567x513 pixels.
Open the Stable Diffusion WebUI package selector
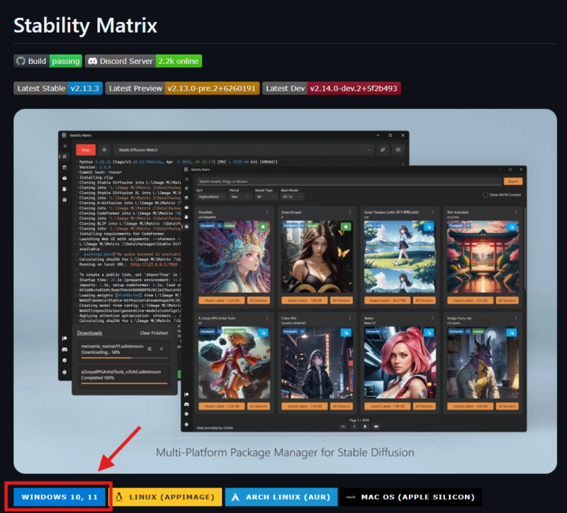[x=213, y=150]
